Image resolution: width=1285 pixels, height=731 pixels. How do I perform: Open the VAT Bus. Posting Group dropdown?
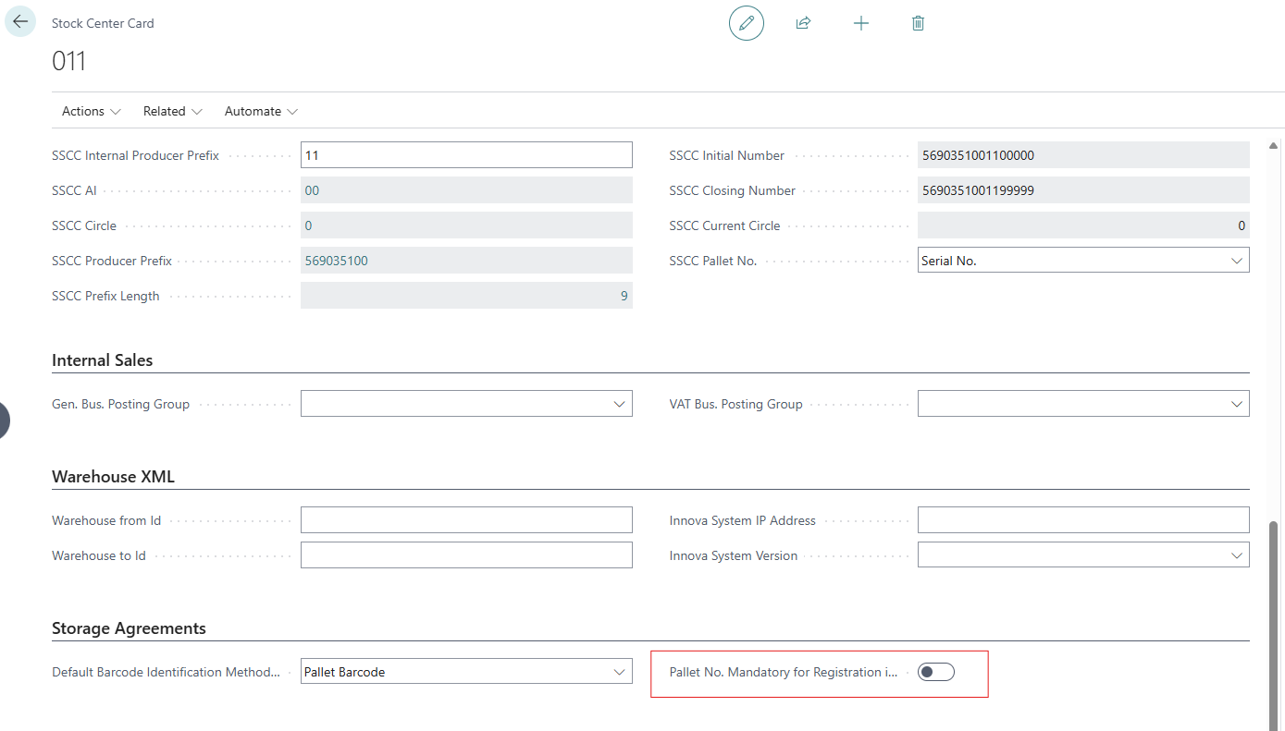[x=1082, y=404]
